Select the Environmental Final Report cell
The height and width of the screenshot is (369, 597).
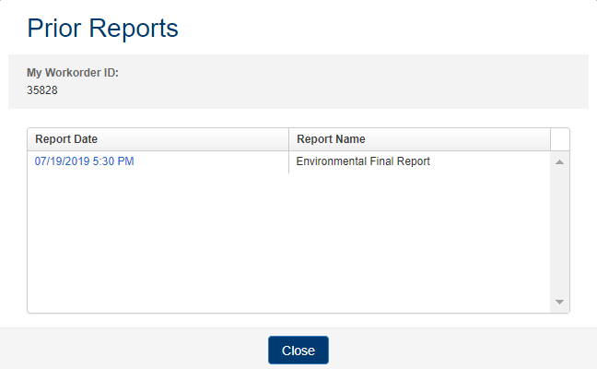coord(363,161)
